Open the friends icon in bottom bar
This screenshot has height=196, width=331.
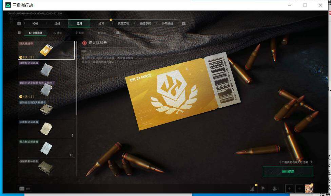(275, 189)
